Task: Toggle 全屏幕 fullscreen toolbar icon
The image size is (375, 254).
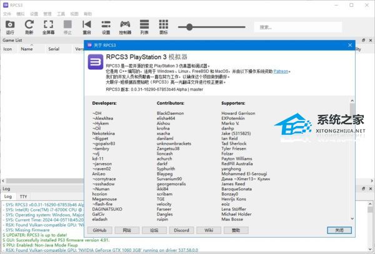Action: coord(48,27)
